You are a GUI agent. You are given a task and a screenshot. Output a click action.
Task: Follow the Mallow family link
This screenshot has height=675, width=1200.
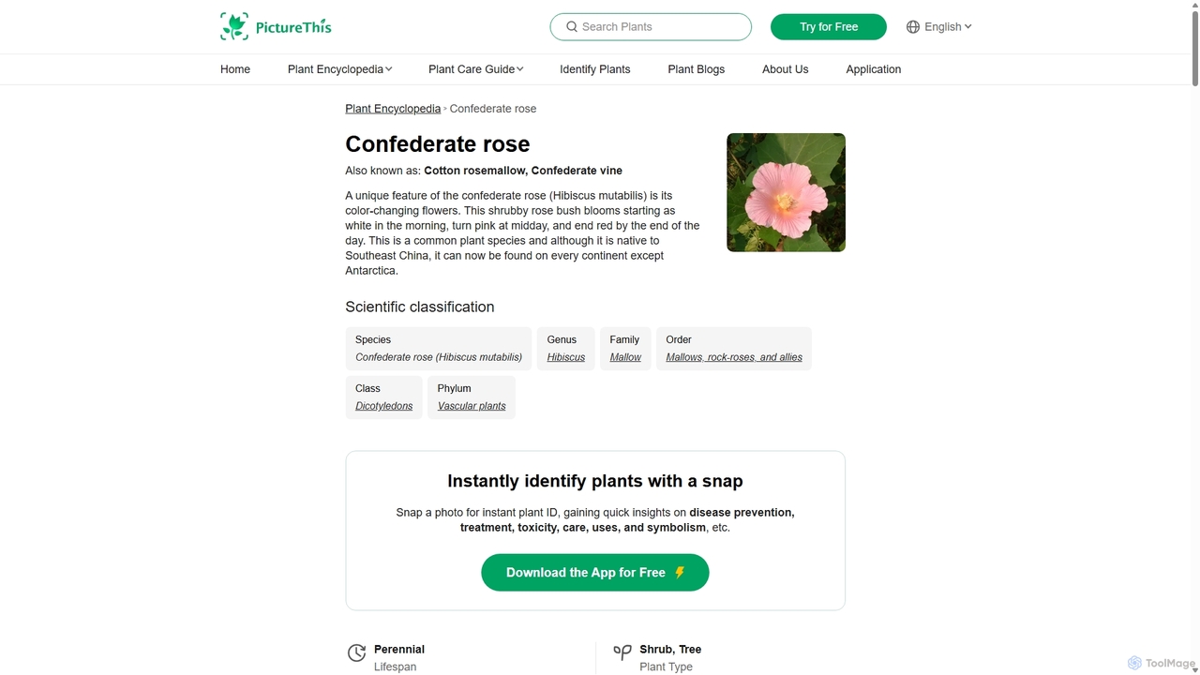(625, 357)
